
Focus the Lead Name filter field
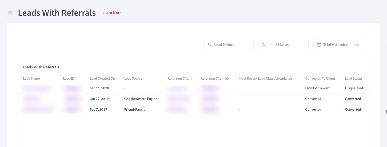pos(228,45)
